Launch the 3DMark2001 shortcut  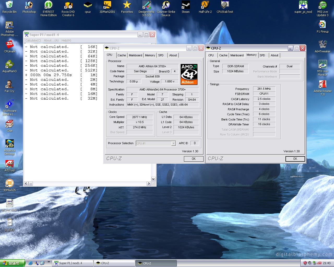click(x=107, y=7)
